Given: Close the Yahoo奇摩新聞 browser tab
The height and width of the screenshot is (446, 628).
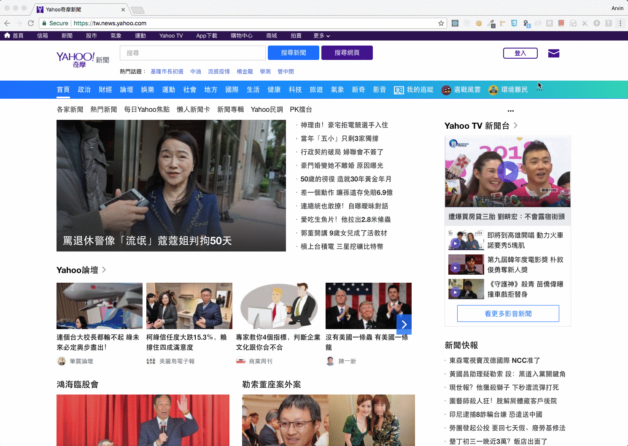Looking at the screenshot, I should 123,9.
